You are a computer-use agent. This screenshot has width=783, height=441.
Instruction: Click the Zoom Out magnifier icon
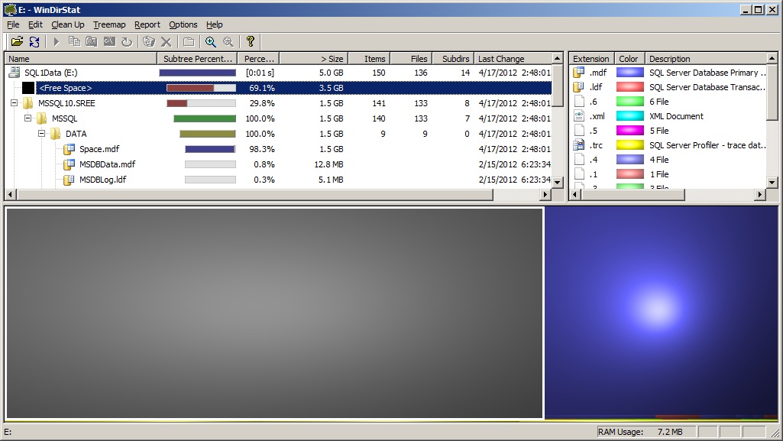point(228,42)
